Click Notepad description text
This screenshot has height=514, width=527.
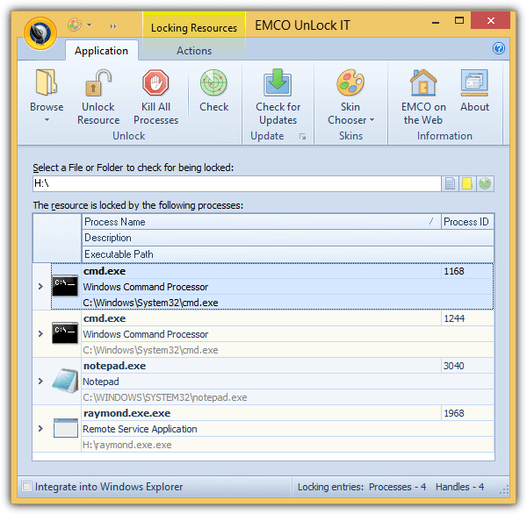101,382
